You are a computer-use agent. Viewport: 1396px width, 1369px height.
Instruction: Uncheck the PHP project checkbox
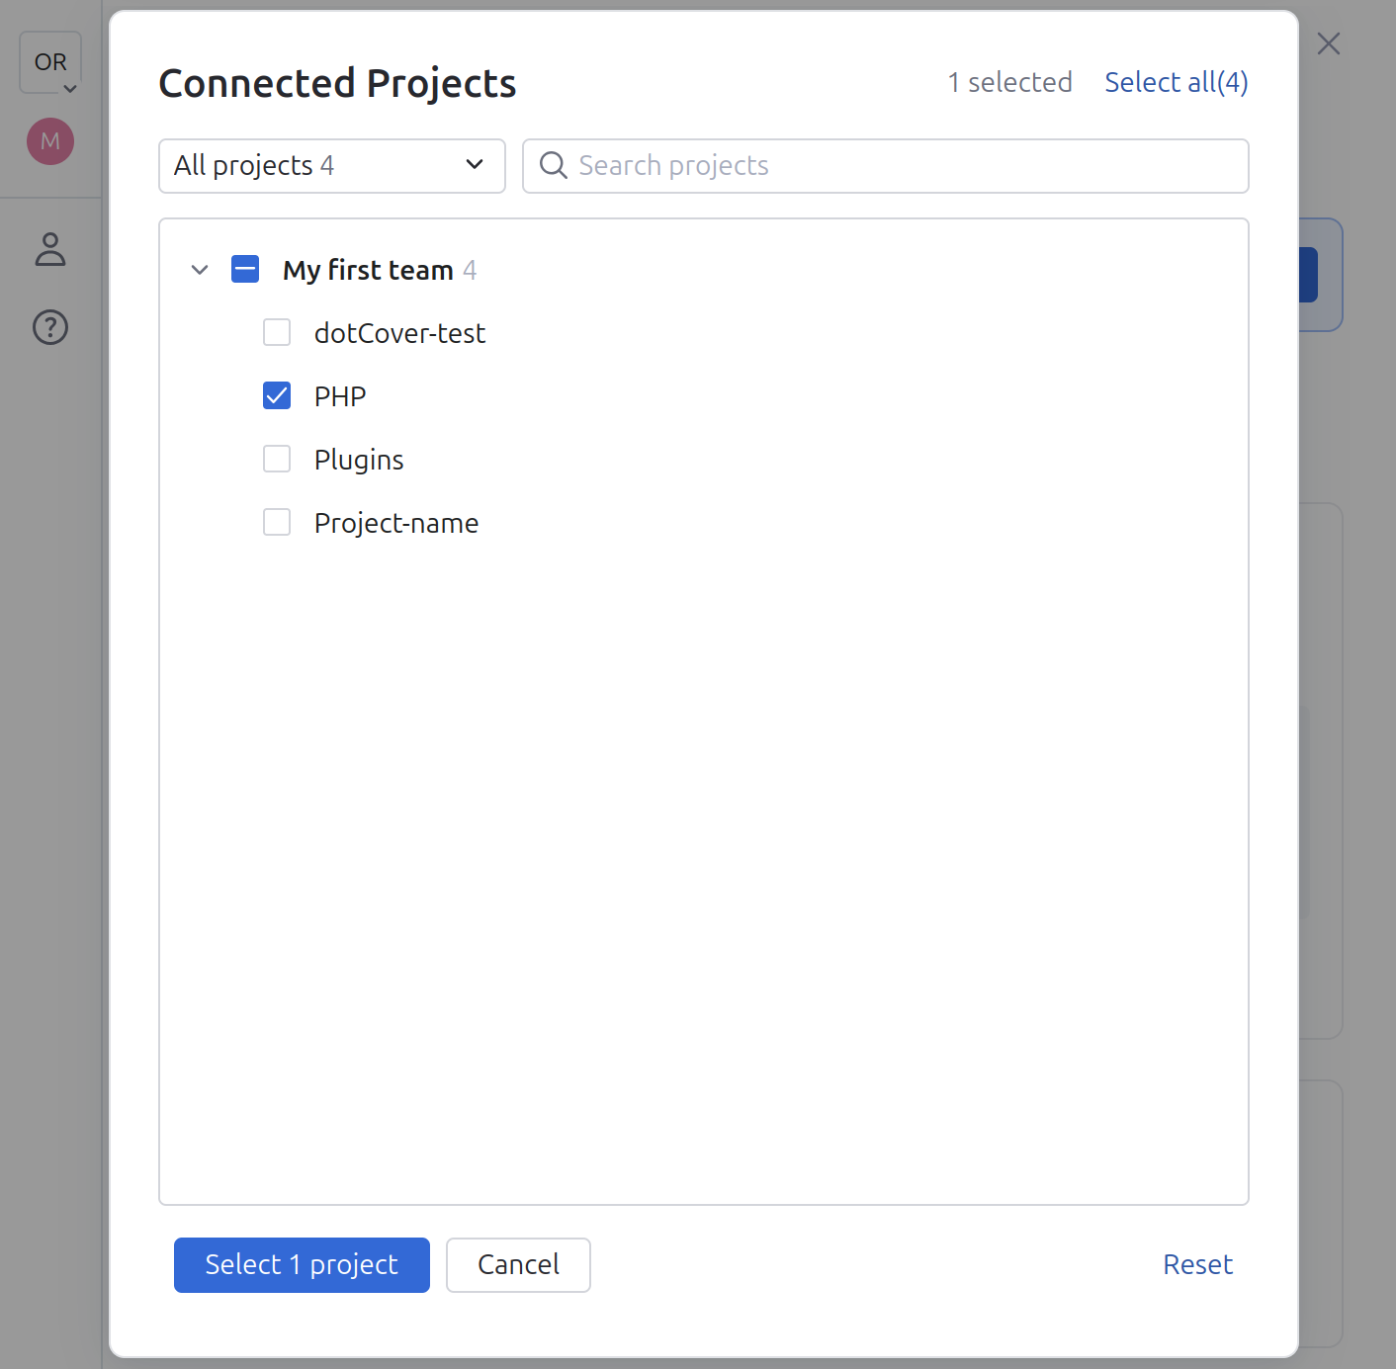tap(277, 394)
